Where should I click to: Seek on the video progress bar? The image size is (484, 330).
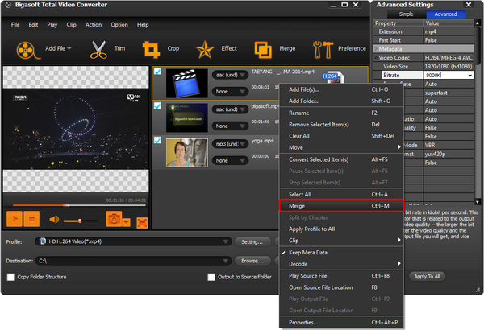(x=79, y=205)
